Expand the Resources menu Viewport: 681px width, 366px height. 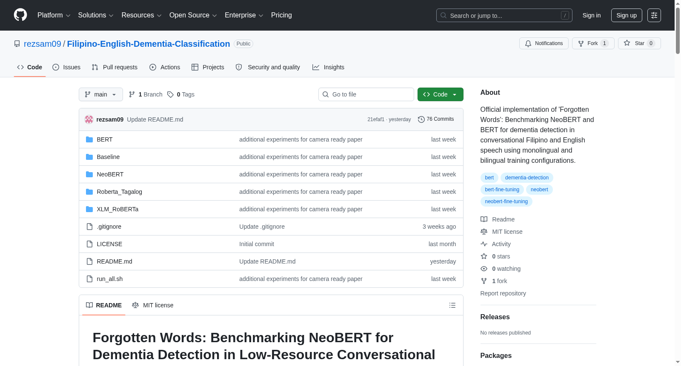point(141,15)
